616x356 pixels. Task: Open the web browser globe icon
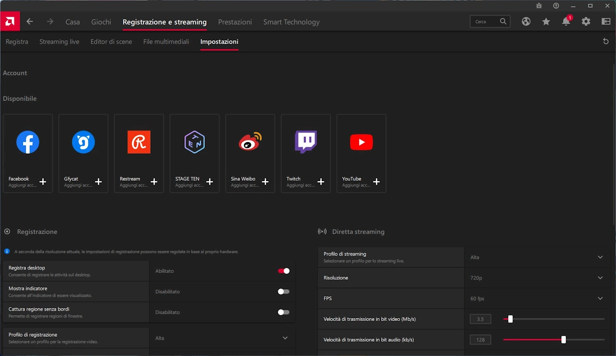526,22
